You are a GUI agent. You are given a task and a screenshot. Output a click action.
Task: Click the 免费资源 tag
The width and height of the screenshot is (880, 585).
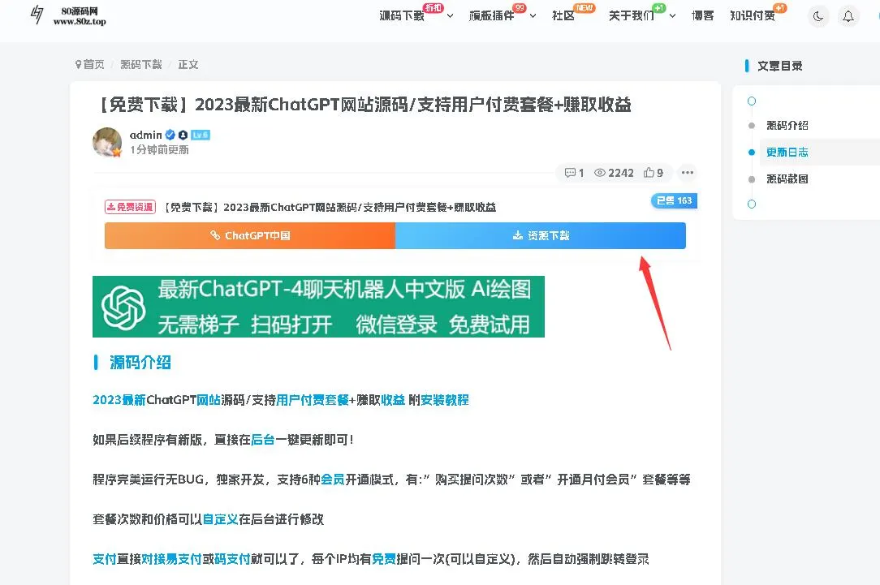(130, 207)
